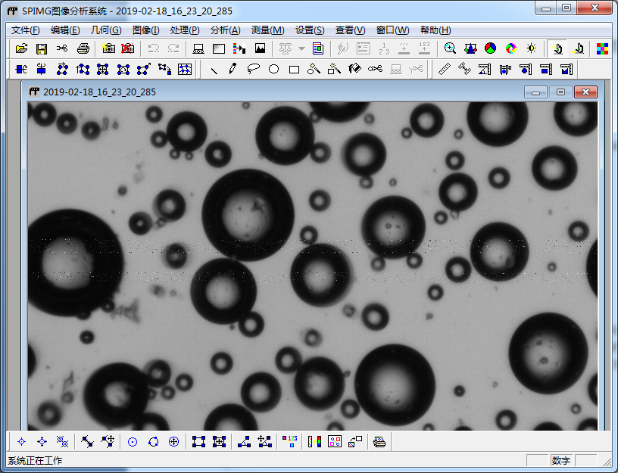Screen dimensions: 618x473
Task: Click the Print icon in toolbar
Action: point(83,48)
